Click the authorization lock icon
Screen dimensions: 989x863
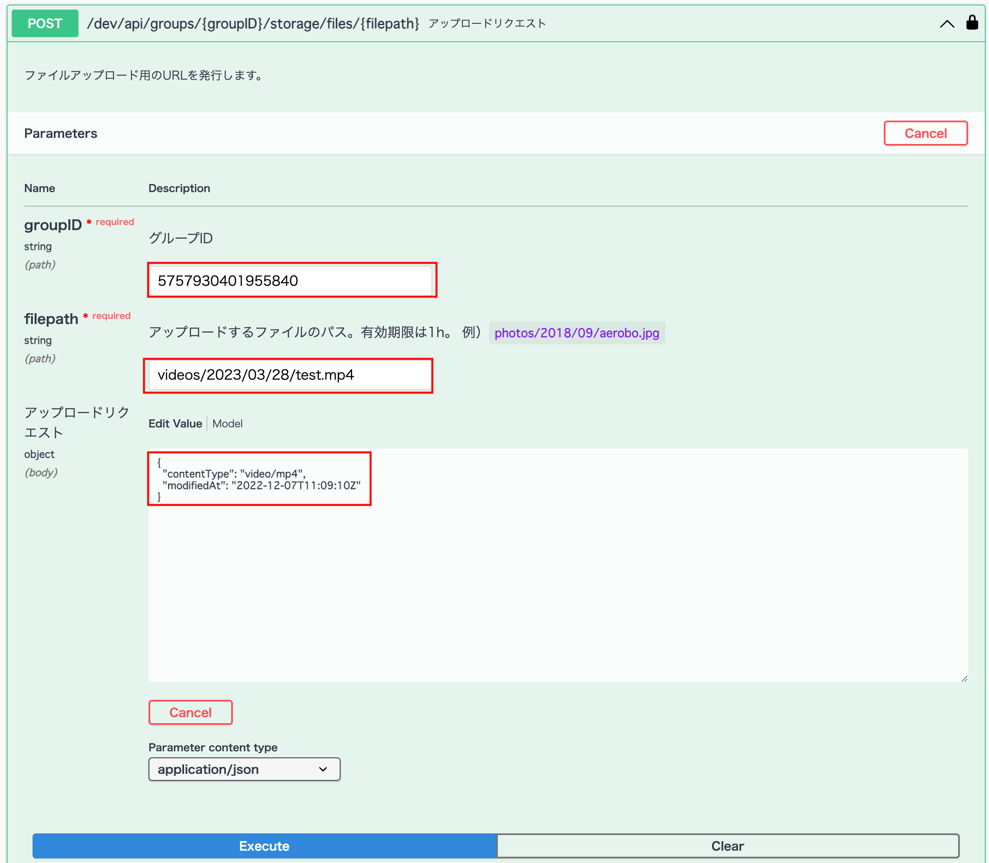tap(971, 23)
